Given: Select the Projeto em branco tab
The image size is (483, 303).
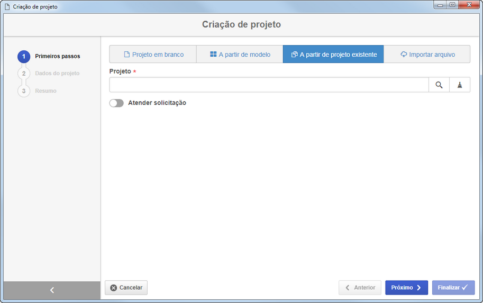Looking at the screenshot, I should (x=153, y=55).
